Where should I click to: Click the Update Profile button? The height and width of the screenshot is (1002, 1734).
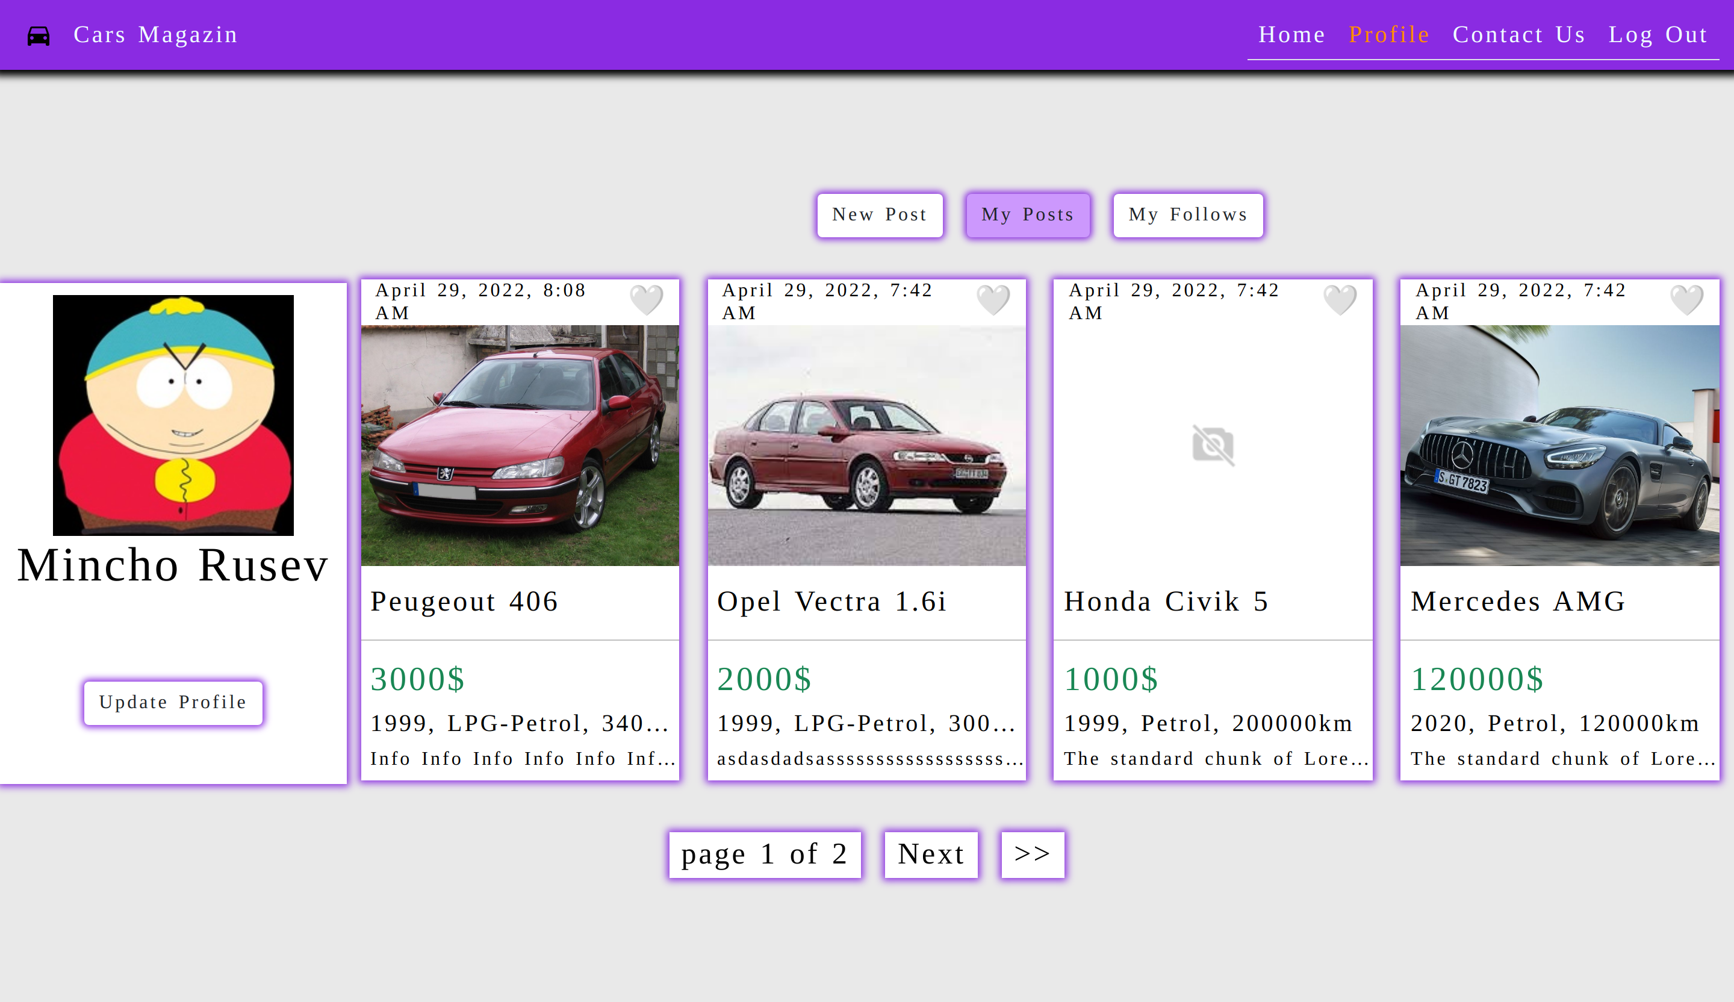coord(173,703)
